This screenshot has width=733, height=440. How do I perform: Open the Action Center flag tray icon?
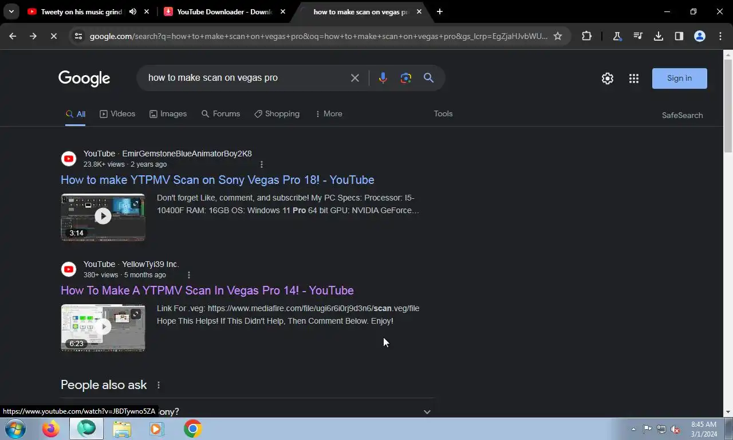click(647, 429)
